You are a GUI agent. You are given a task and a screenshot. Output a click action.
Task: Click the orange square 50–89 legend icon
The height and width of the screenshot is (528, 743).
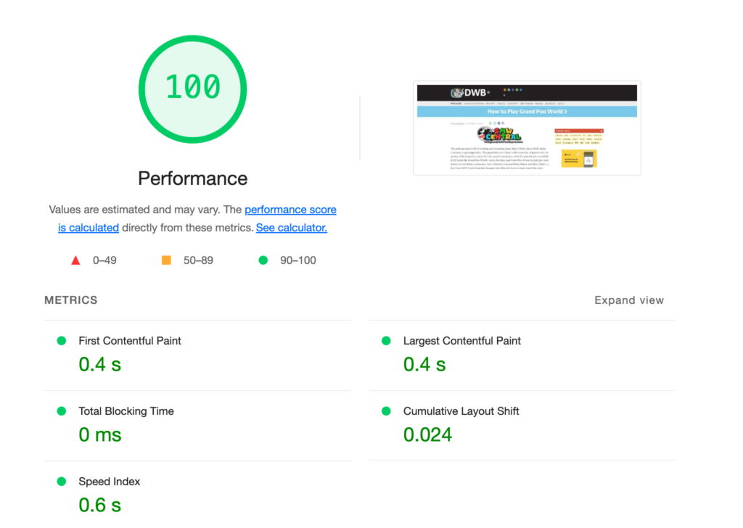coord(166,260)
